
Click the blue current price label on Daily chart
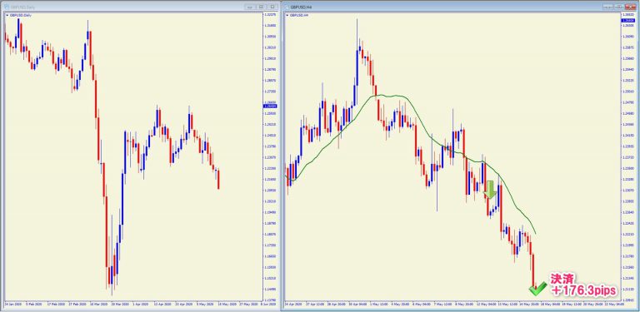269,106
